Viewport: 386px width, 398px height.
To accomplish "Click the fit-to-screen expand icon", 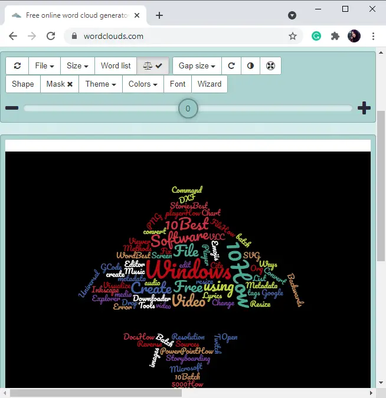I will pyautogui.click(x=270, y=65).
